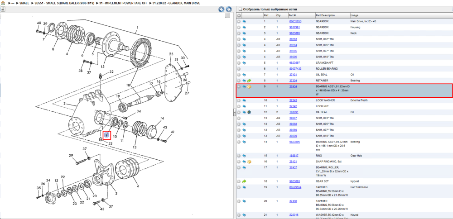Select the External Tooth usage text

tap(359, 100)
